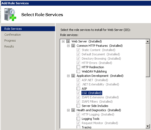
Task: Collapse the Common HTTP Features node
Action: click(68, 46)
